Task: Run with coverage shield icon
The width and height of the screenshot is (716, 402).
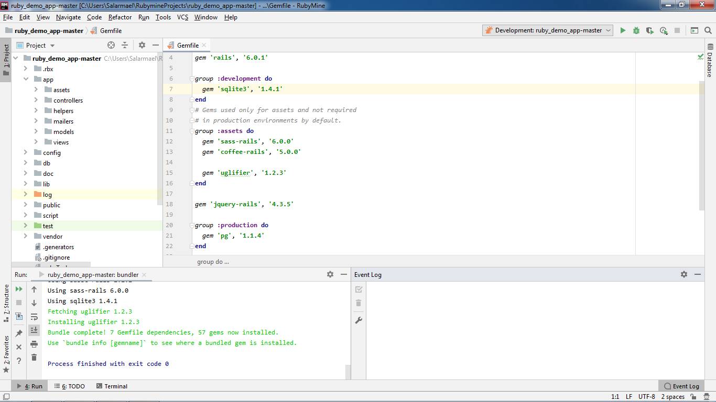Action: tap(650, 30)
